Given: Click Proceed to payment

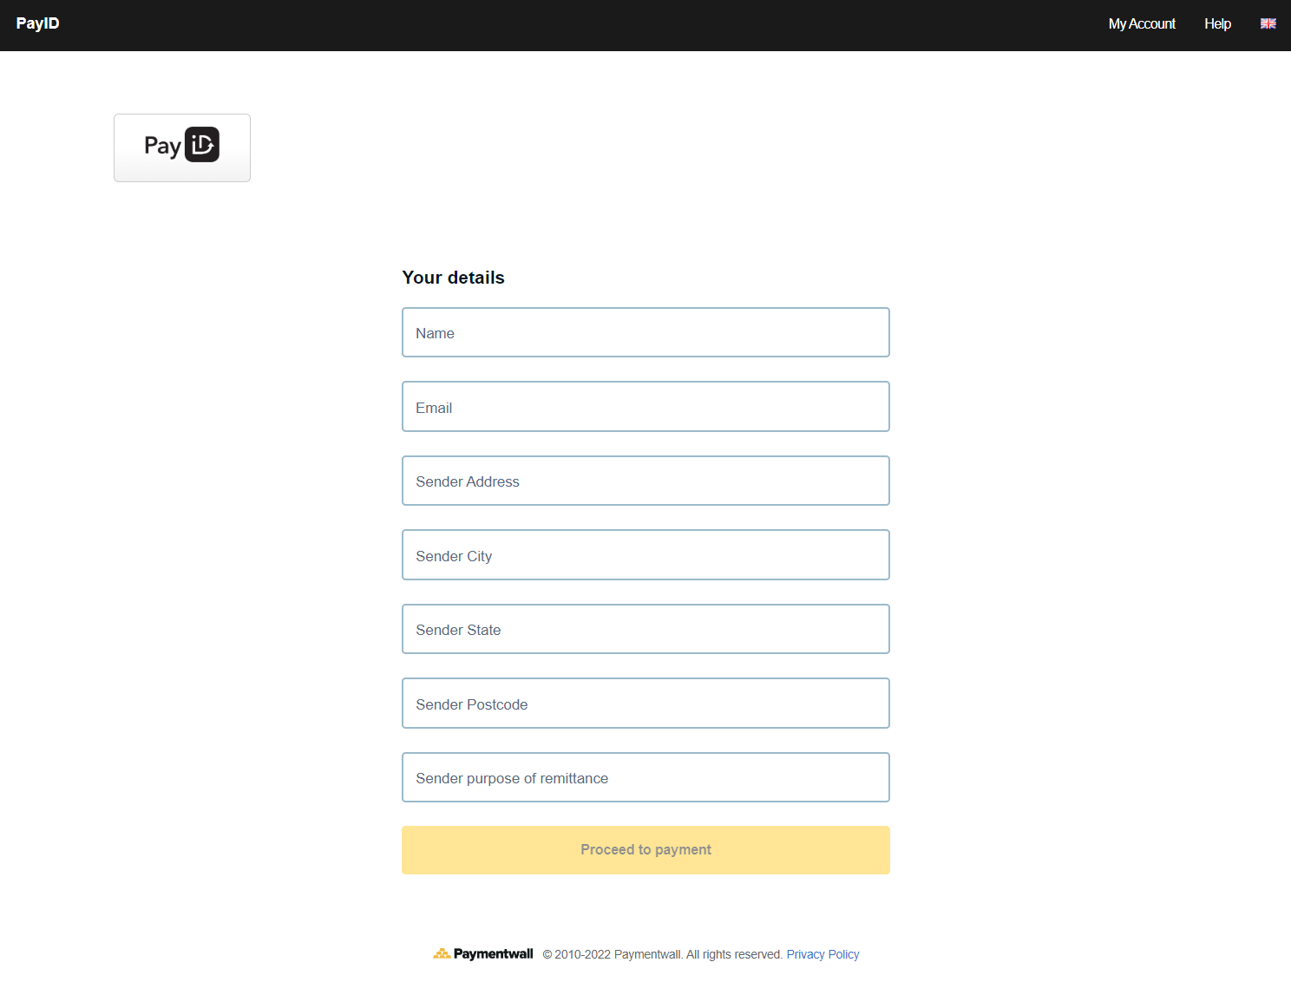Looking at the screenshot, I should point(645,849).
